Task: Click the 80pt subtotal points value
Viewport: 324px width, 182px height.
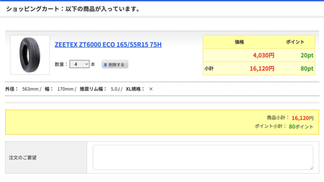Action: click(307, 69)
